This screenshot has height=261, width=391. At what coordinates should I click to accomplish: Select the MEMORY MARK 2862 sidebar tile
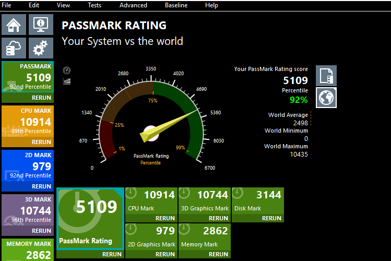coord(28,250)
